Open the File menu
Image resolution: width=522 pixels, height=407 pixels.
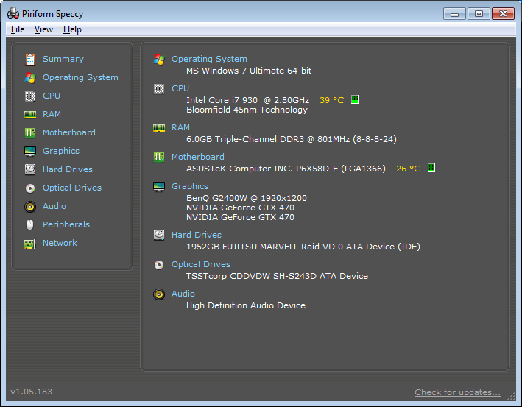[x=18, y=29]
